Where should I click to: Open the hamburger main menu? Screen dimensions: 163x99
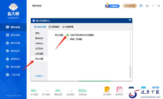coord(147,6)
